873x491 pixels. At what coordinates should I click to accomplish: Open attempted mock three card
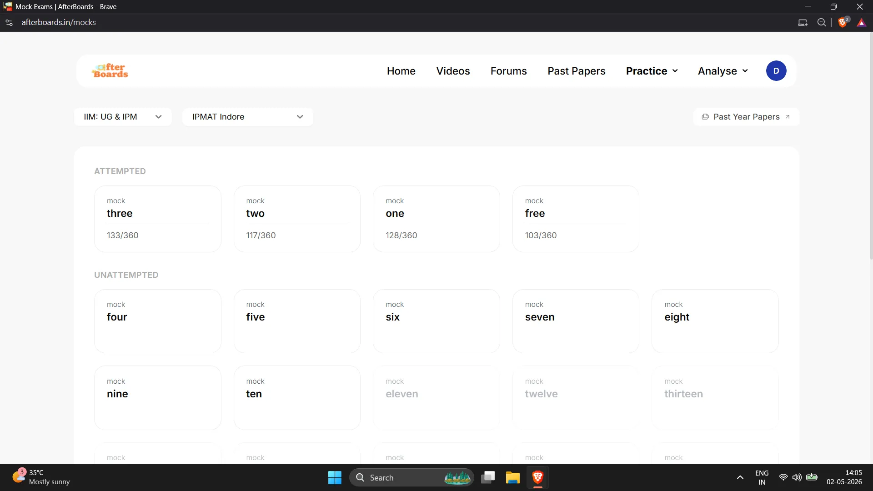(157, 219)
